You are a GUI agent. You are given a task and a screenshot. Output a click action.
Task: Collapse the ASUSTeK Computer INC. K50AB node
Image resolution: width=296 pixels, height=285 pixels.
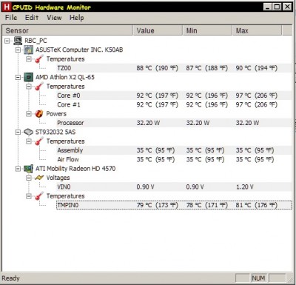pos(18,50)
